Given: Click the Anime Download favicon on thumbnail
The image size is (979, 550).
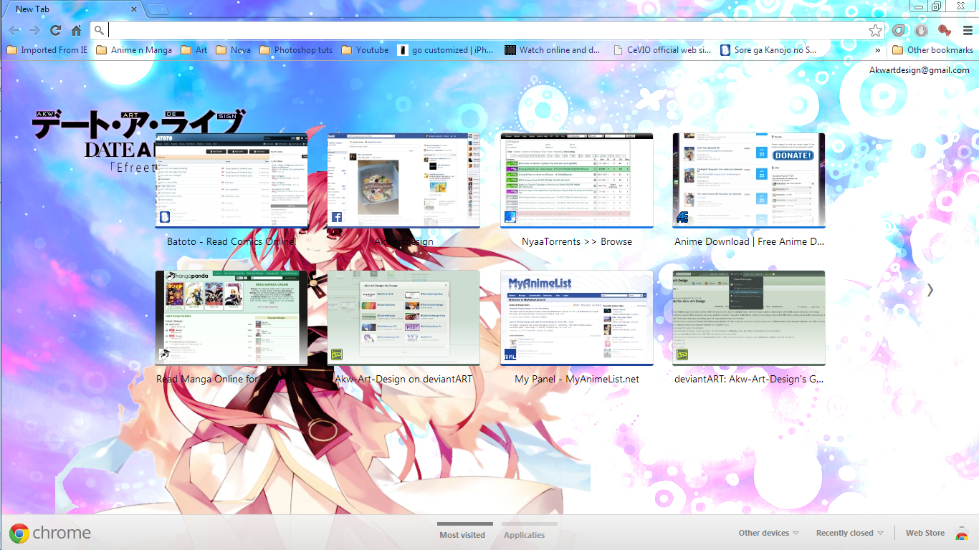Looking at the screenshot, I should [682, 217].
